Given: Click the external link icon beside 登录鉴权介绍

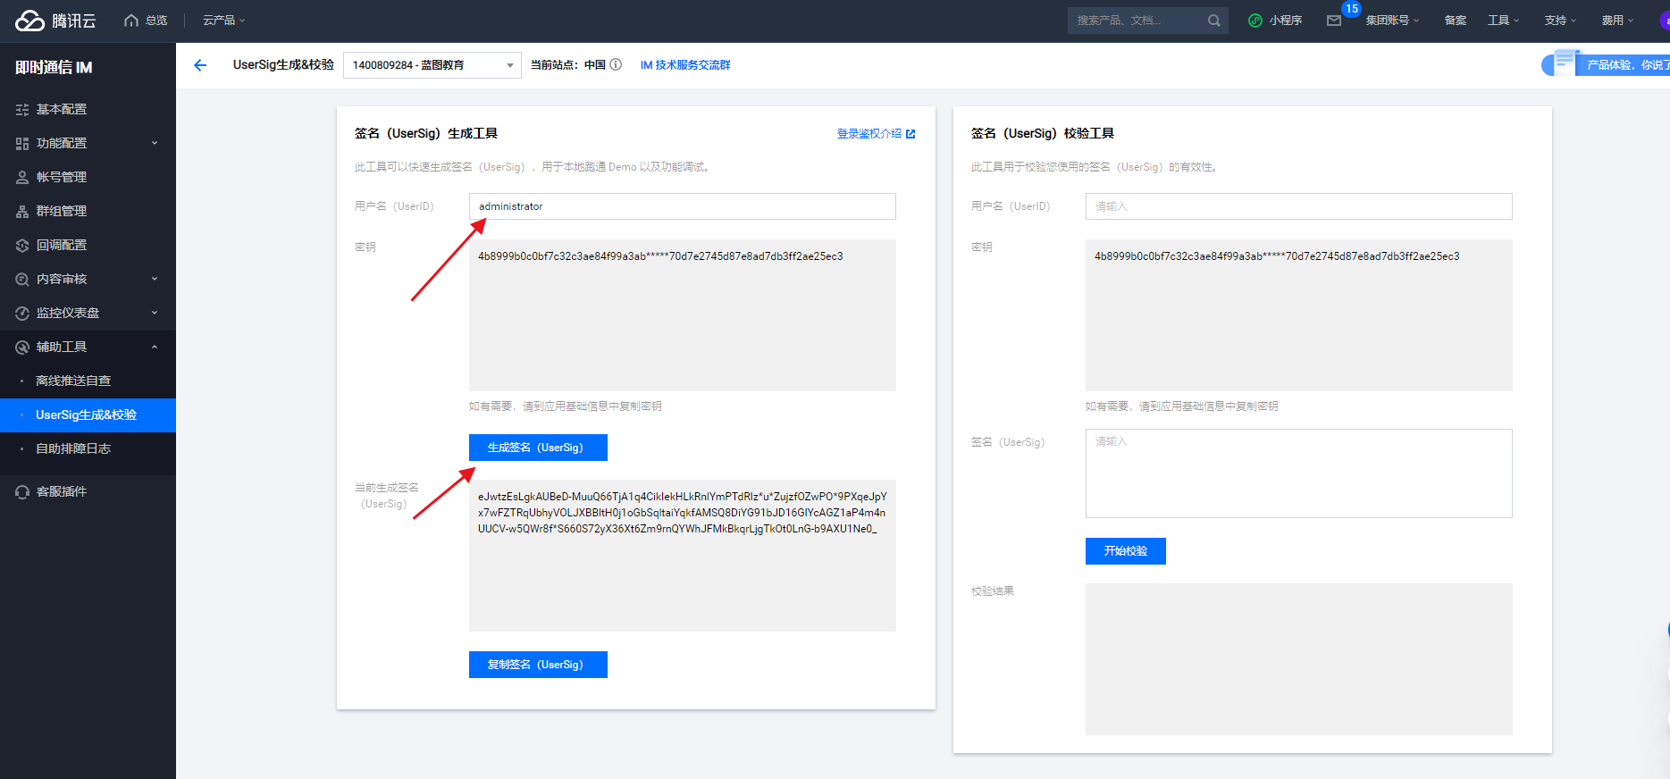Looking at the screenshot, I should 911,134.
